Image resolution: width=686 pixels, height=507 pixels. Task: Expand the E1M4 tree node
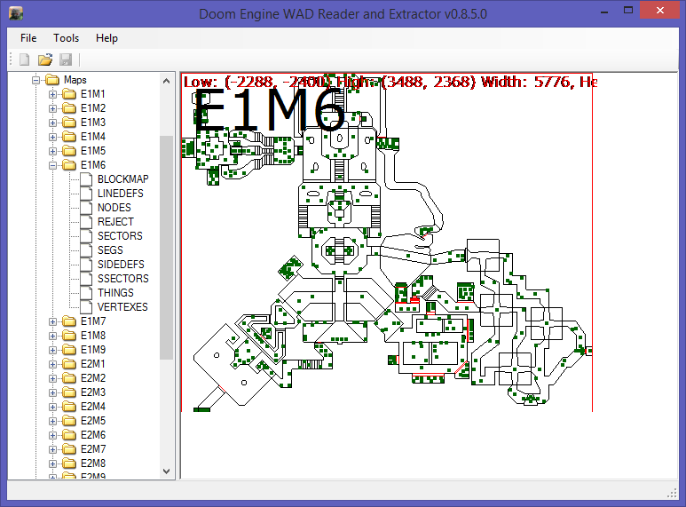[x=52, y=137]
